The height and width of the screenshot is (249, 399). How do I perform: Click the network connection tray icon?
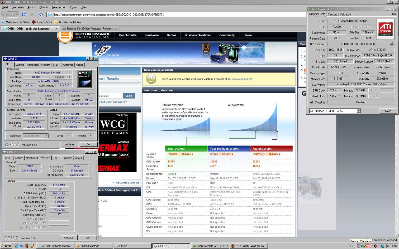(x=382, y=246)
